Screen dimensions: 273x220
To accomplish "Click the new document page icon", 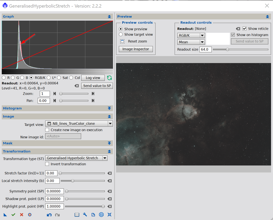I will coord(93,215).
